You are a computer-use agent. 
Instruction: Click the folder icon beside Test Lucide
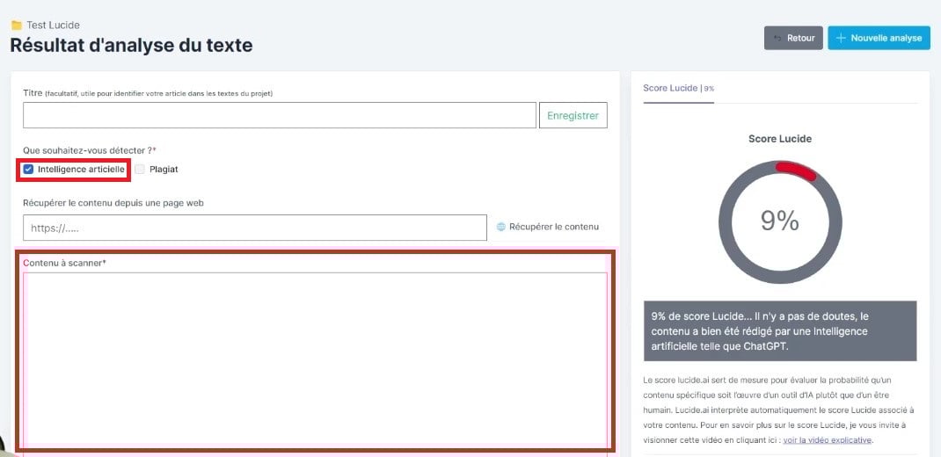coord(16,25)
